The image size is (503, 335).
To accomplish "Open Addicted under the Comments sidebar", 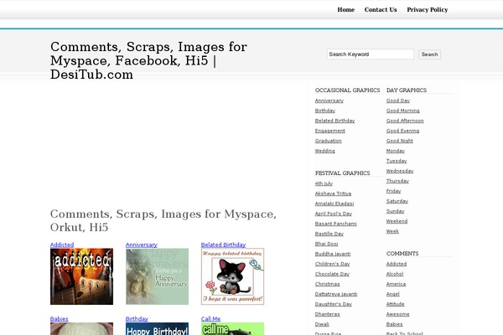I will click(397, 264).
